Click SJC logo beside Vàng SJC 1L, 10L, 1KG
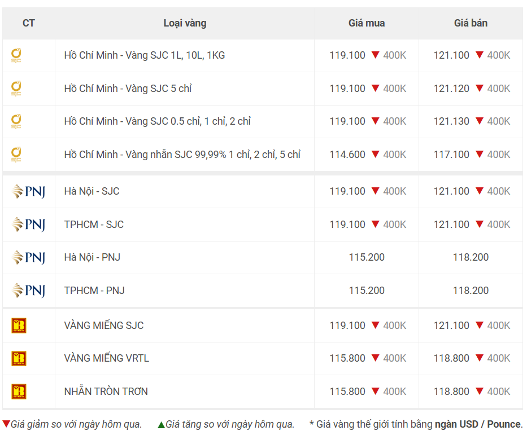Image resolution: width=527 pixels, height=435 pixels. point(16,56)
